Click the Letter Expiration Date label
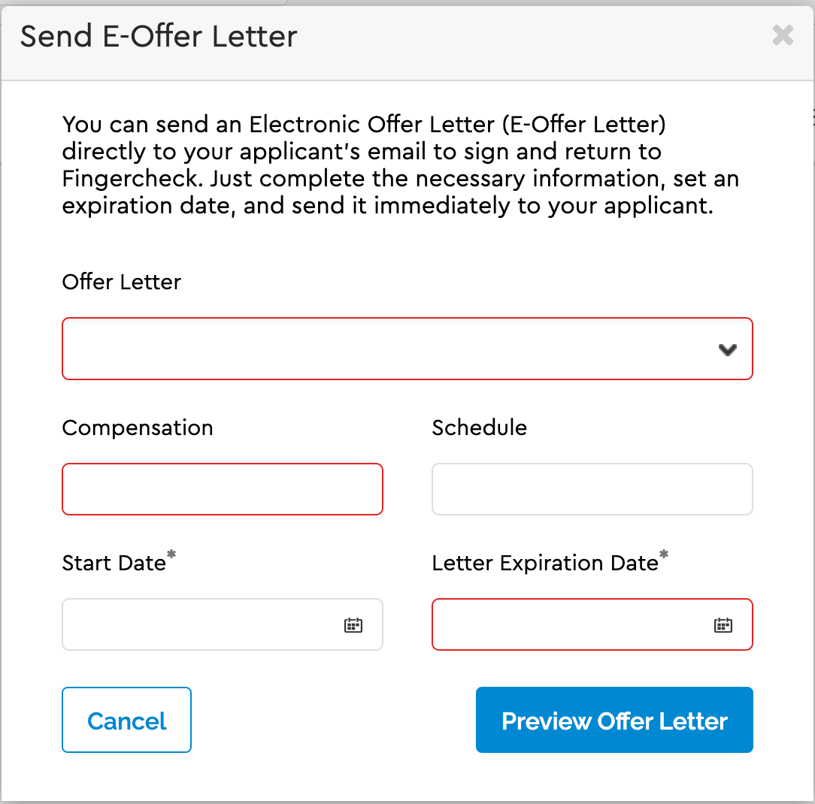 544,564
